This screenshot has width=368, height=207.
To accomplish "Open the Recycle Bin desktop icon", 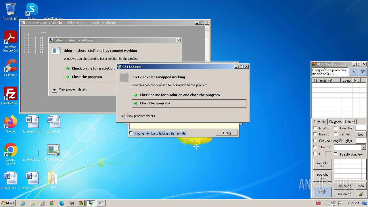I will (x=10, y=11).
